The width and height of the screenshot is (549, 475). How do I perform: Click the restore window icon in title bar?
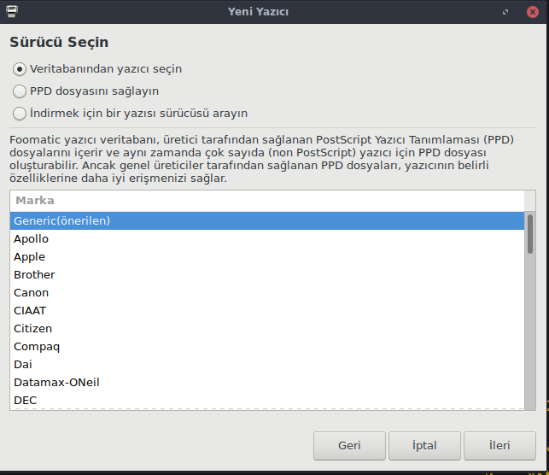[506, 13]
